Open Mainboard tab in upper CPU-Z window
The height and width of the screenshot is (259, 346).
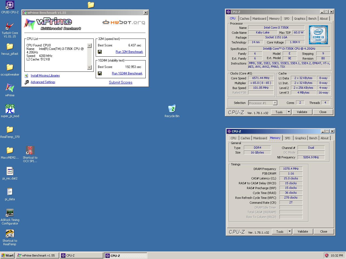click(259, 19)
